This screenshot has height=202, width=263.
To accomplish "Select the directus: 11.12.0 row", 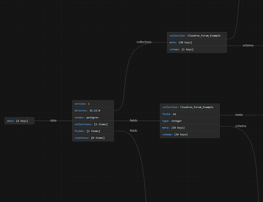I will [93, 111].
